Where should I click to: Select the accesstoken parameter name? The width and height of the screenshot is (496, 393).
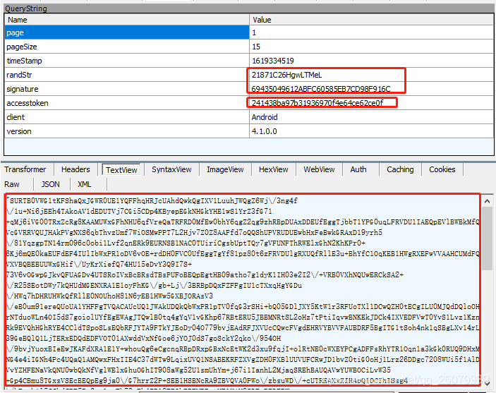pyautogui.click(x=28, y=103)
